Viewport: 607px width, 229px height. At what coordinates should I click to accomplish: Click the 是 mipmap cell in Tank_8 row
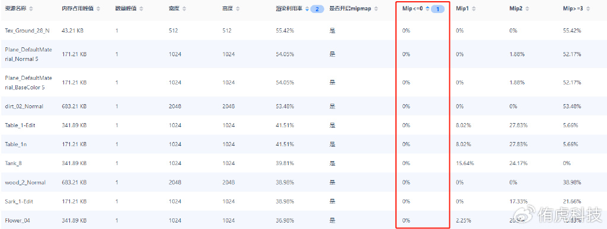click(332, 163)
